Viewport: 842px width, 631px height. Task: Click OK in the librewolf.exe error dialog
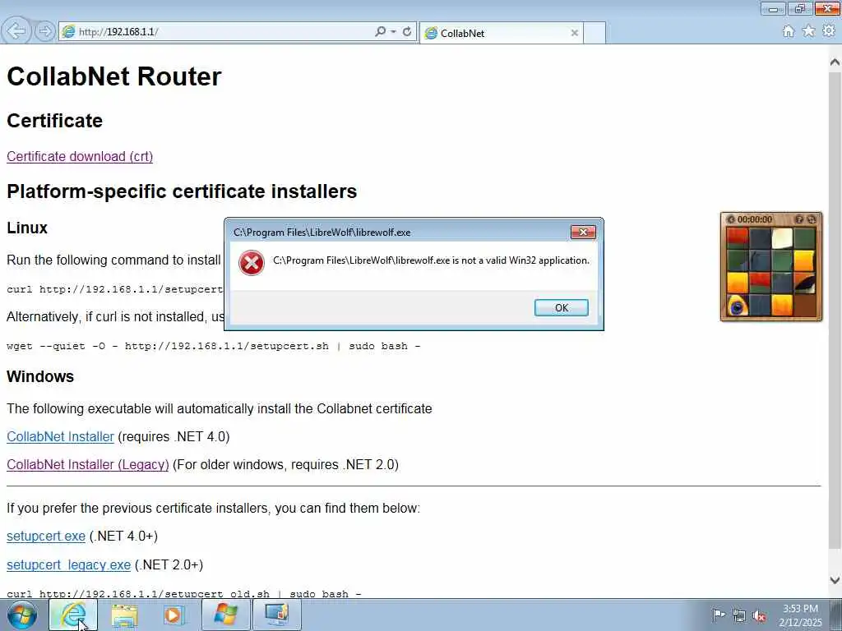click(x=561, y=307)
